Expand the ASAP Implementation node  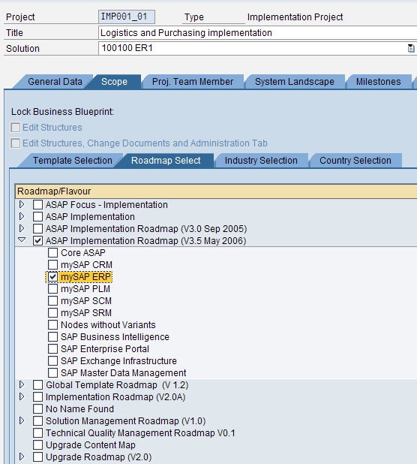tap(22, 217)
